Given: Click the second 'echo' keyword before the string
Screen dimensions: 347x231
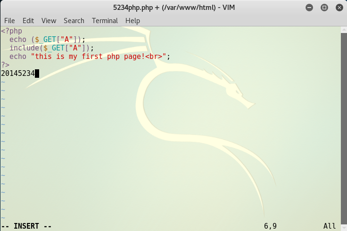Looking at the screenshot, I should coord(18,57).
